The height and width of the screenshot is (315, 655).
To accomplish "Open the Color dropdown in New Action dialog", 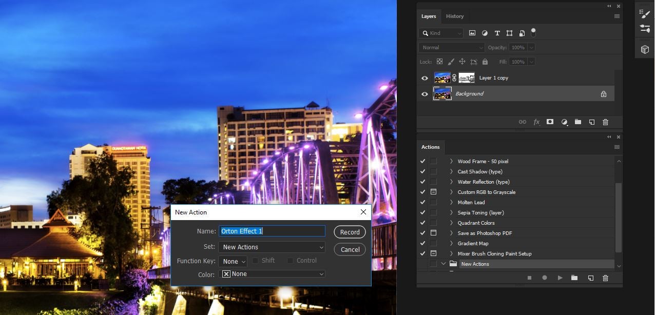I will click(x=272, y=273).
